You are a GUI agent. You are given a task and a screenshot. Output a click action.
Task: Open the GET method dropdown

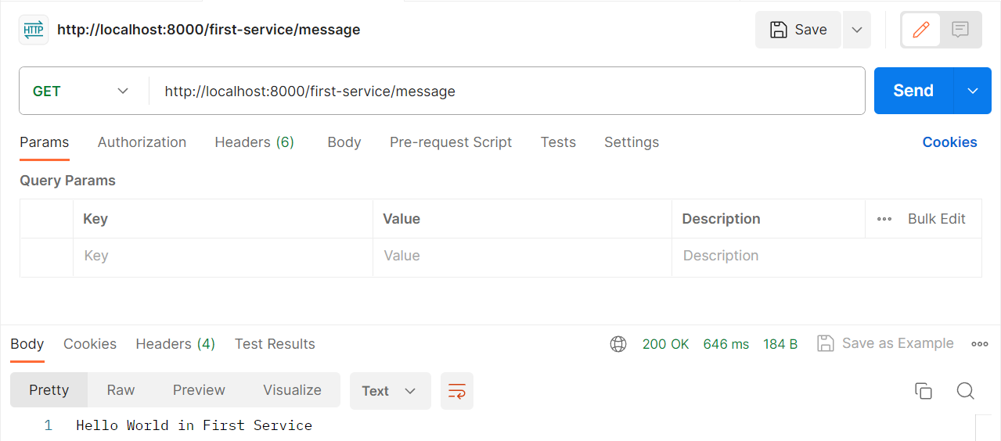81,91
